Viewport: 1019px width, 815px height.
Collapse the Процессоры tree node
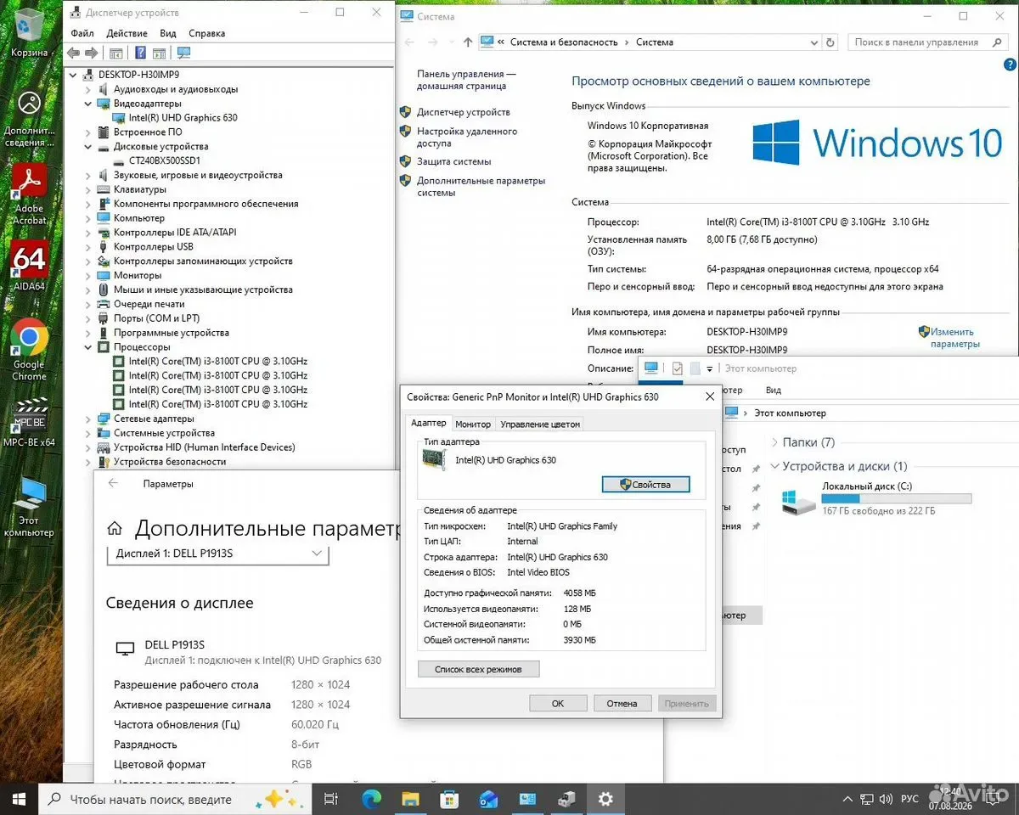pyautogui.click(x=87, y=347)
